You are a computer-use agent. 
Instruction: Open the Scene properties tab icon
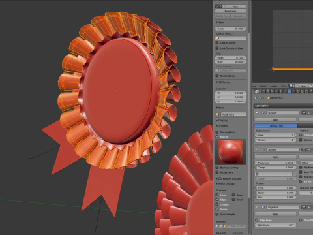click(x=272, y=91)
